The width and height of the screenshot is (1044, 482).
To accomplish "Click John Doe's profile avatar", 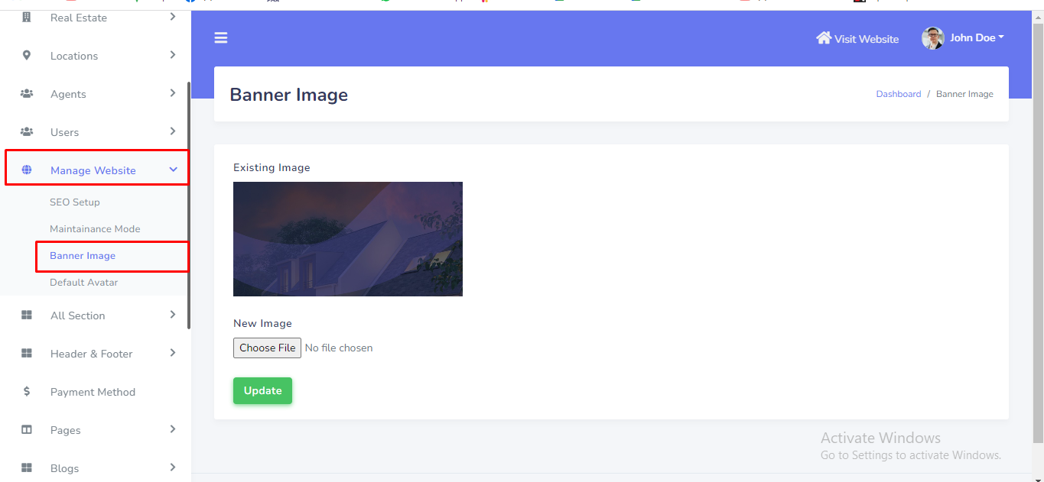I will pyautogui.click(x=932, y=38).
